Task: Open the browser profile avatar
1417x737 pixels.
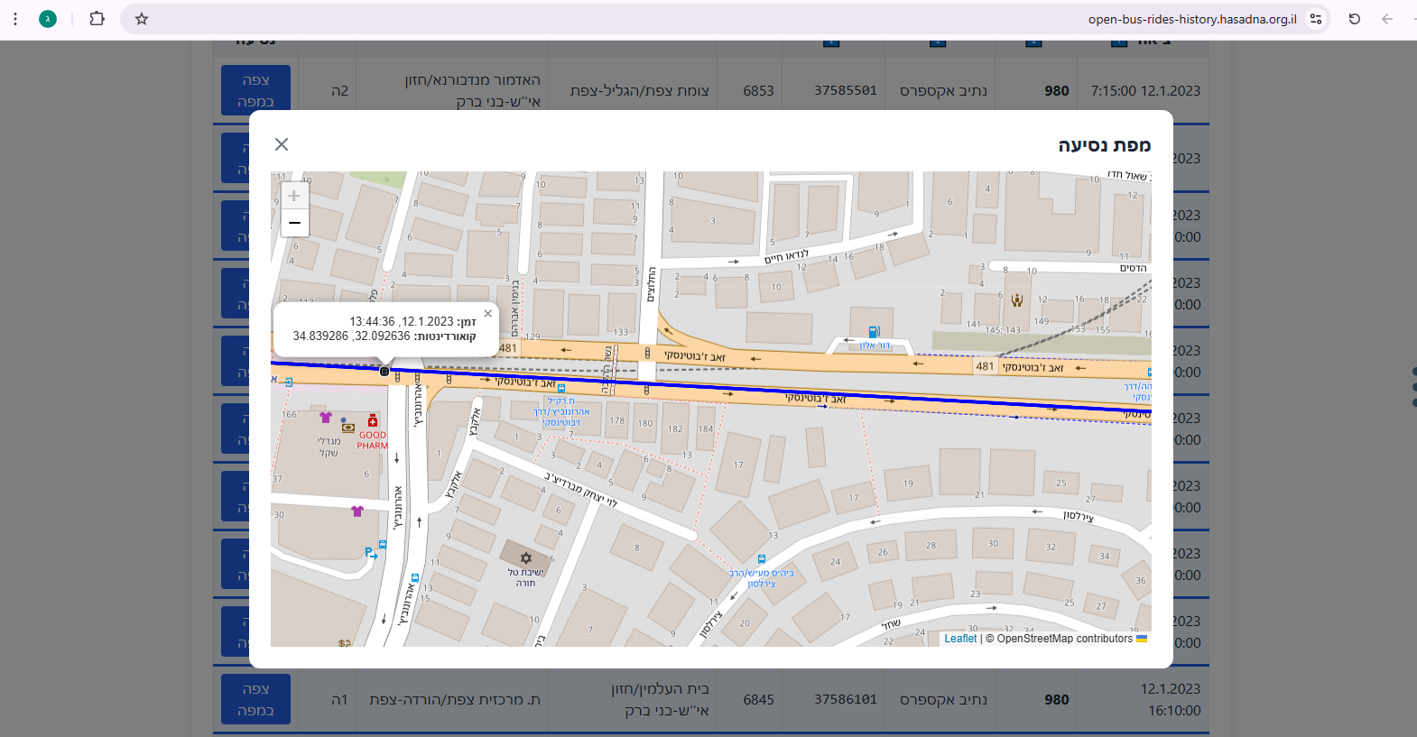Action: click(x=48, y=19)
